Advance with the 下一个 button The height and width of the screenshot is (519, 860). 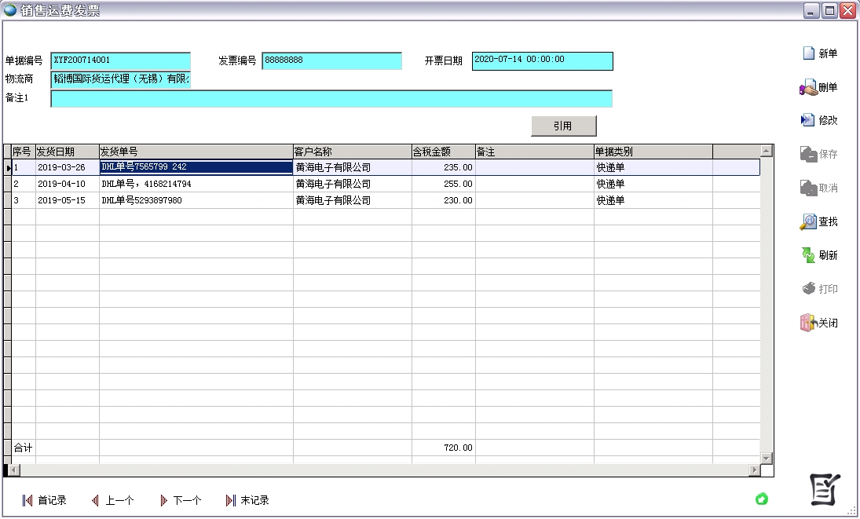tap(181, 499)
